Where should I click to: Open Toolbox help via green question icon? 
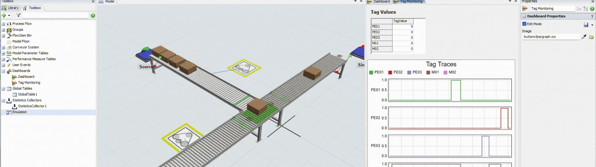tap(93, 15)
